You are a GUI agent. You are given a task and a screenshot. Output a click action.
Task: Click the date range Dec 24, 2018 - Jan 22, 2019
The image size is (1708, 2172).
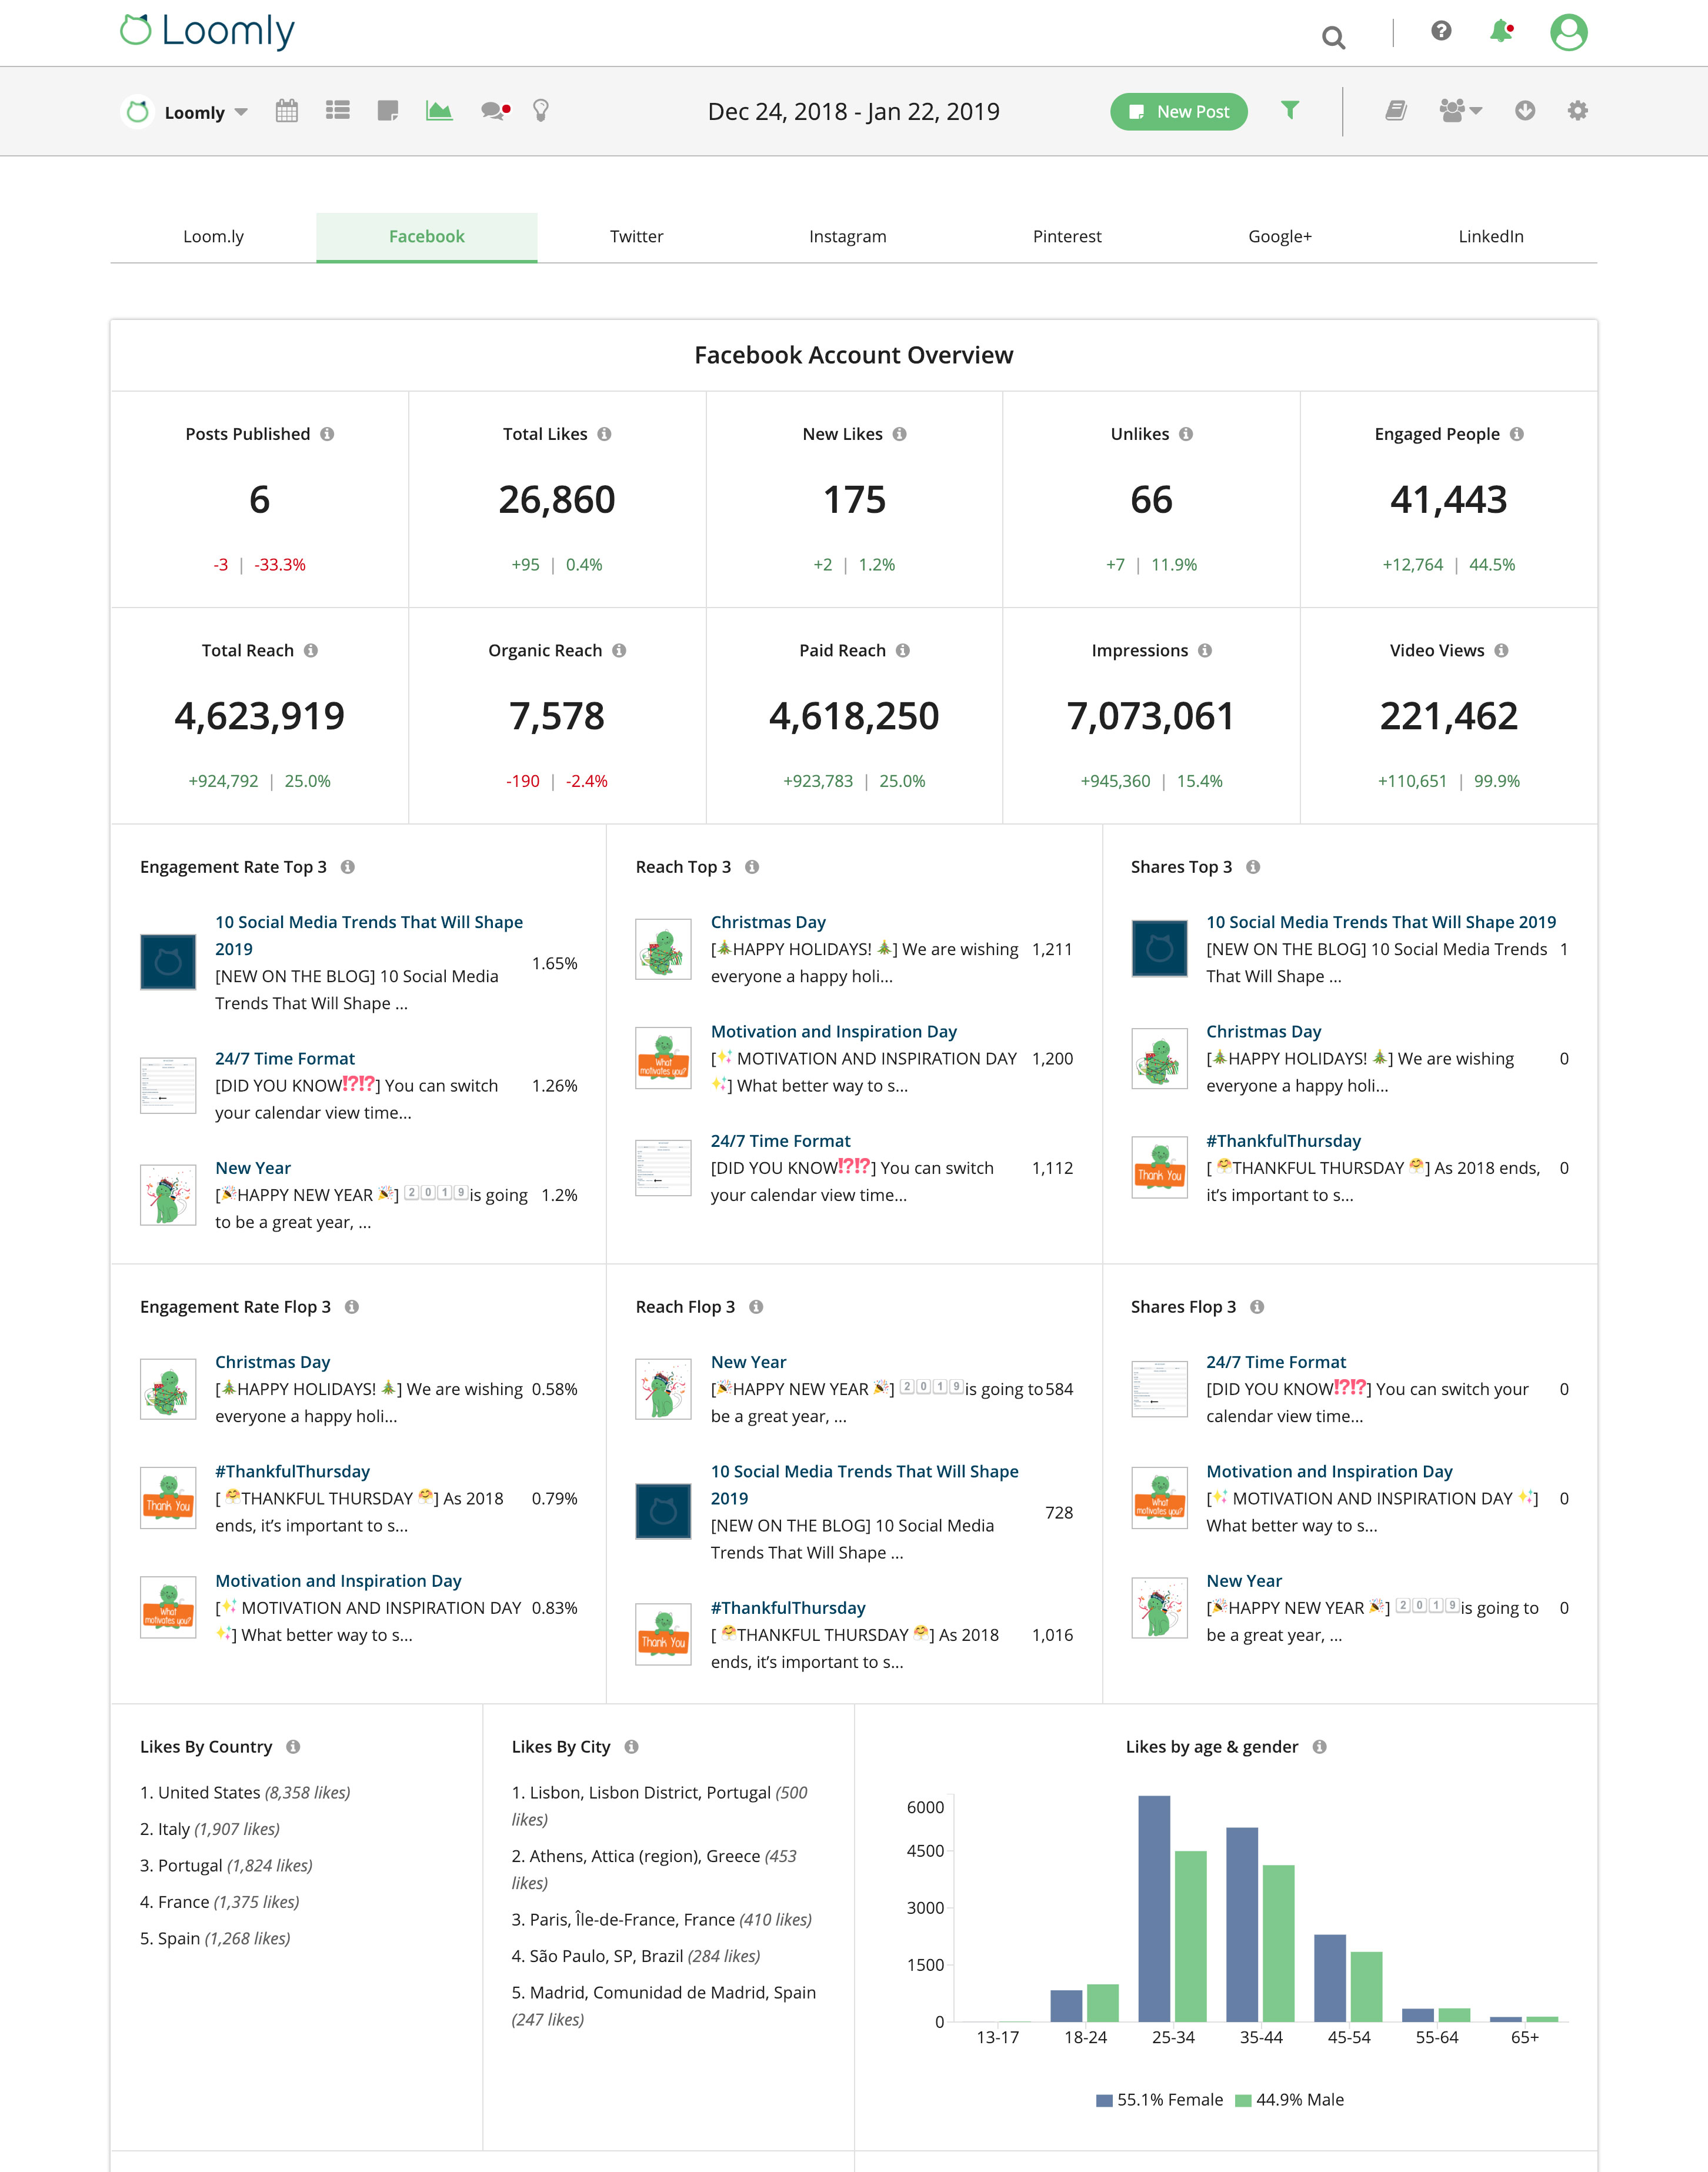pos(853,112)
